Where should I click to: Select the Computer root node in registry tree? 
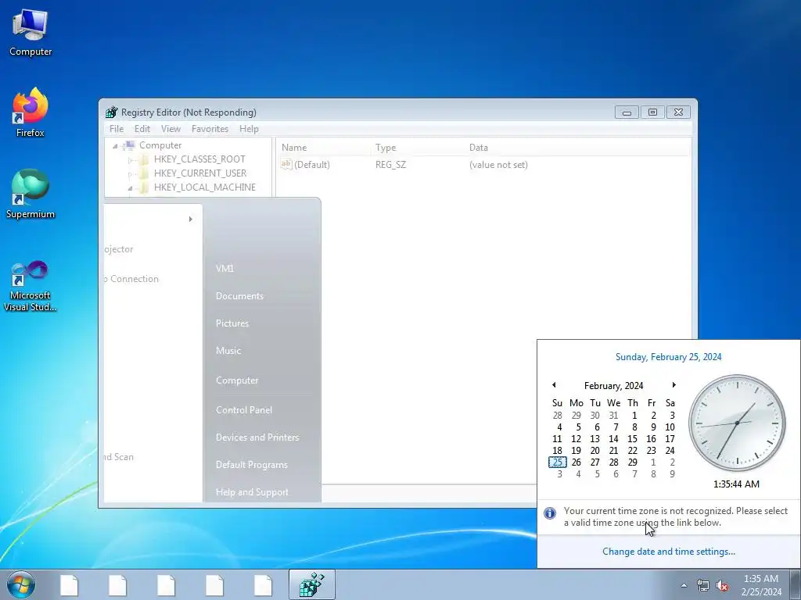click(x=160, y=145)
